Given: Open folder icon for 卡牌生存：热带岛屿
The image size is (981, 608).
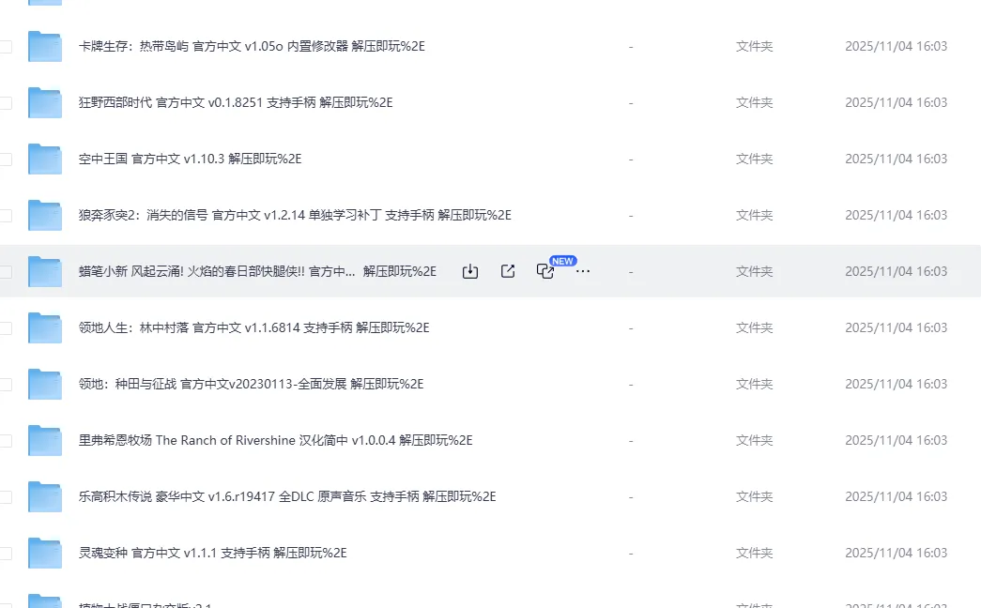Looking at the screenshot, I should tap(45, 46).
